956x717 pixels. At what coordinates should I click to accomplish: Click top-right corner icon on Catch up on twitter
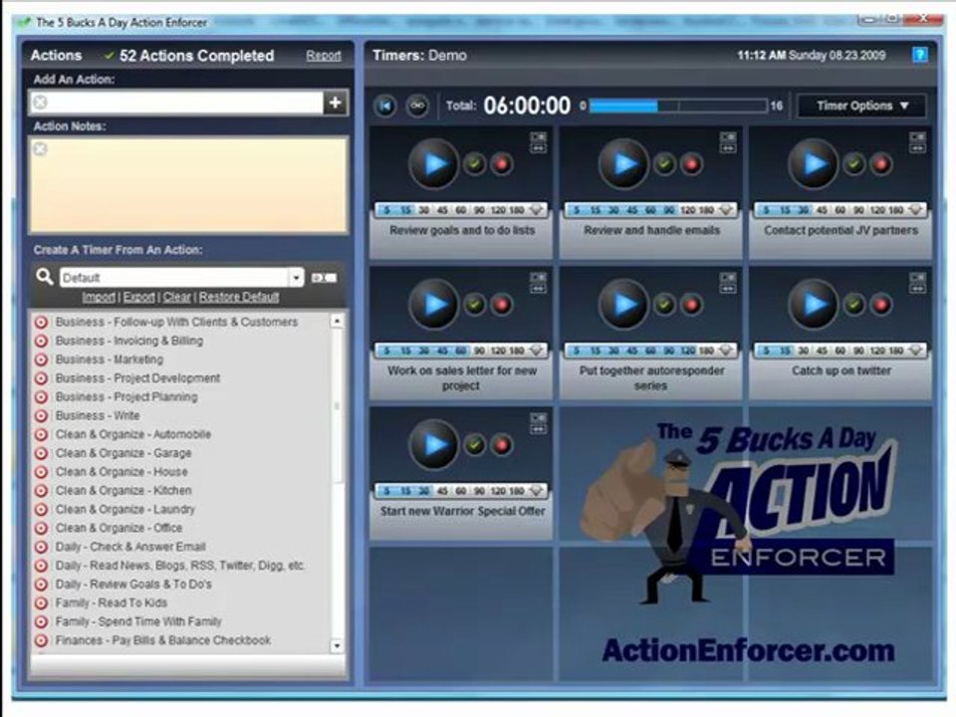click(917, 283)
